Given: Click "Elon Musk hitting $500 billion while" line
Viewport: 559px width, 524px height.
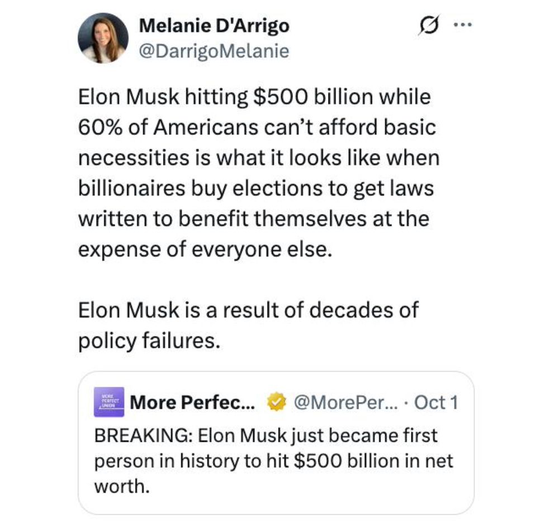Looking at the screenshot, I should 254,97.
